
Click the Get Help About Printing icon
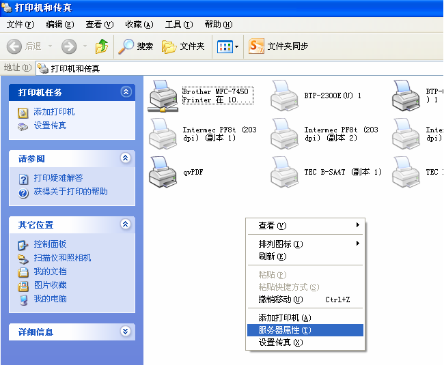coord(23,193)
